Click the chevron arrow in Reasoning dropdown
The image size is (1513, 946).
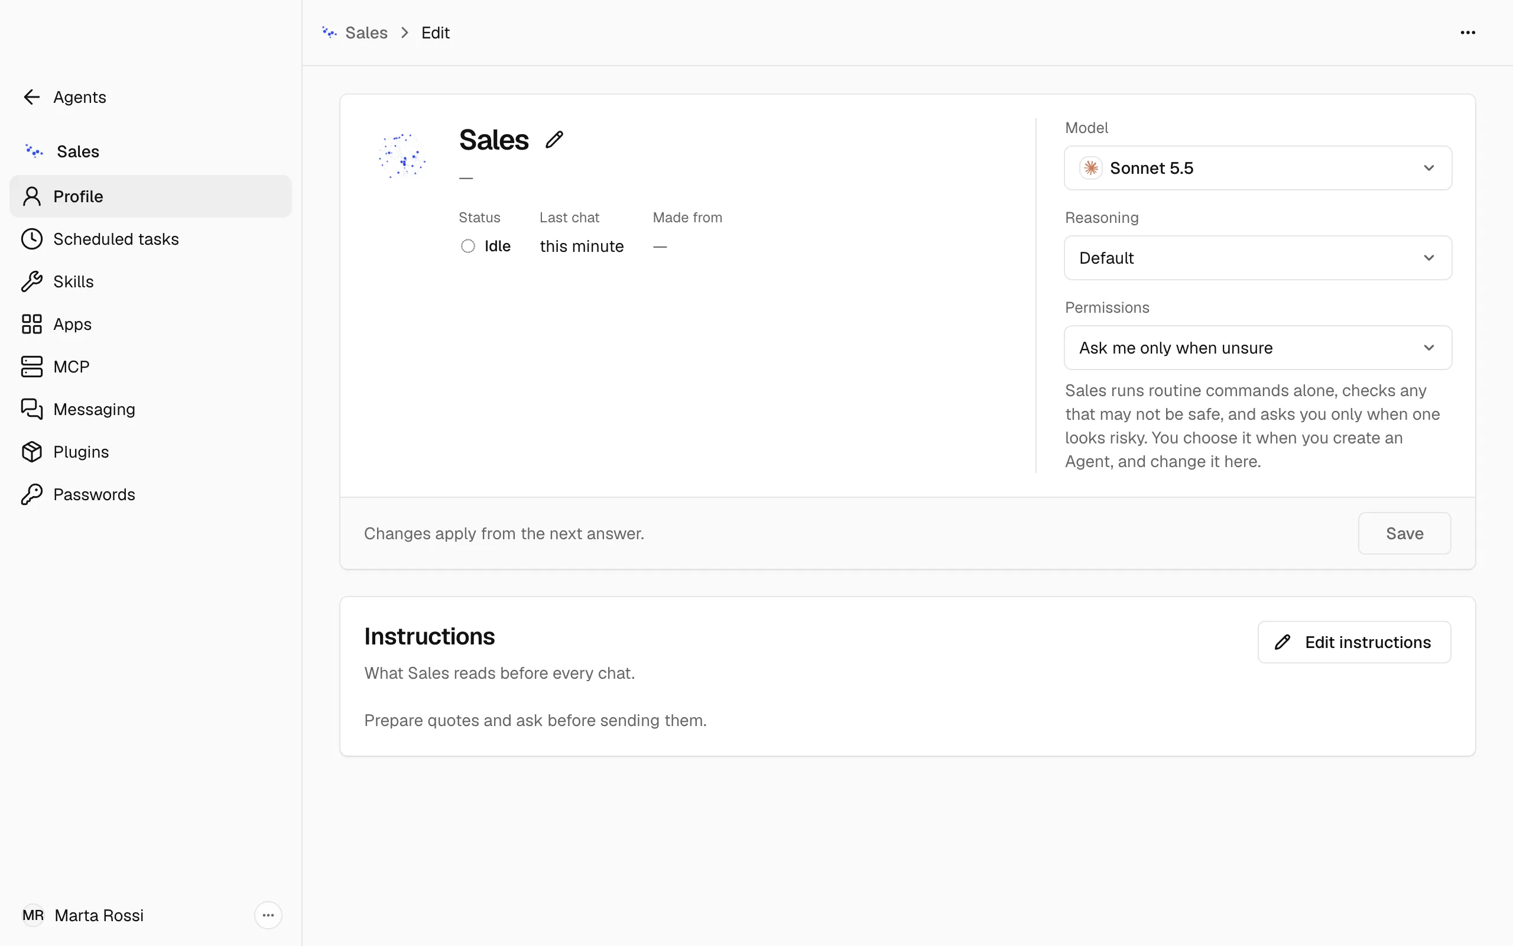pos(1428,258)
